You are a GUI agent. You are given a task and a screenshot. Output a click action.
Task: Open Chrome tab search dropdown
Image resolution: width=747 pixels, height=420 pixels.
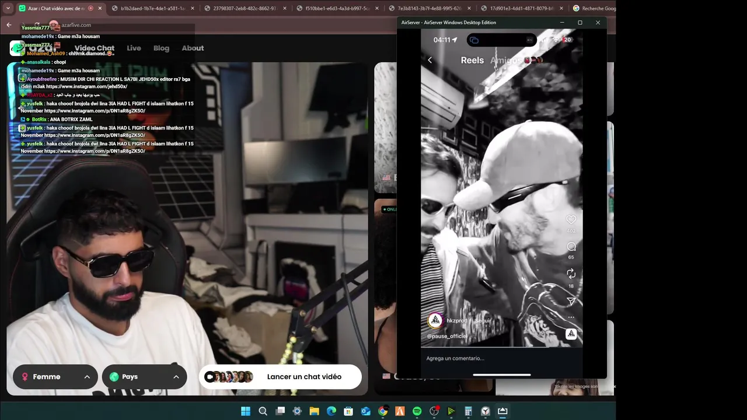point(8,8)
